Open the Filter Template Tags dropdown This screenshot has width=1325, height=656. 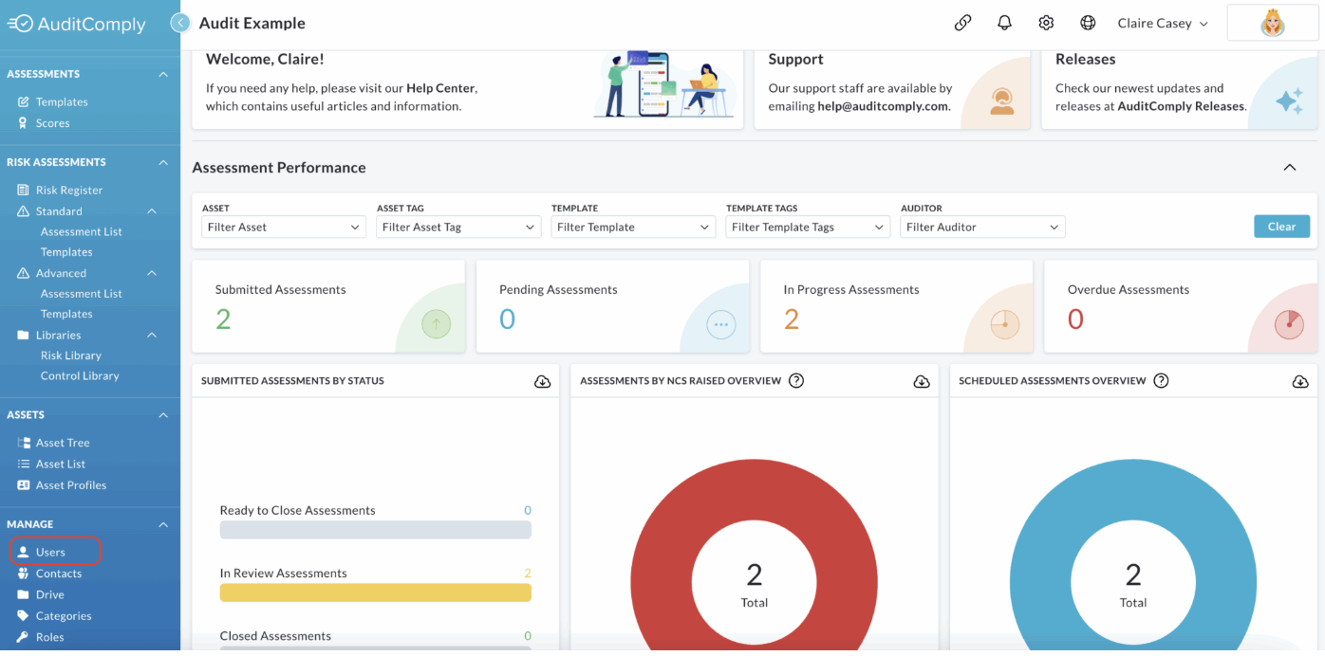808,227
